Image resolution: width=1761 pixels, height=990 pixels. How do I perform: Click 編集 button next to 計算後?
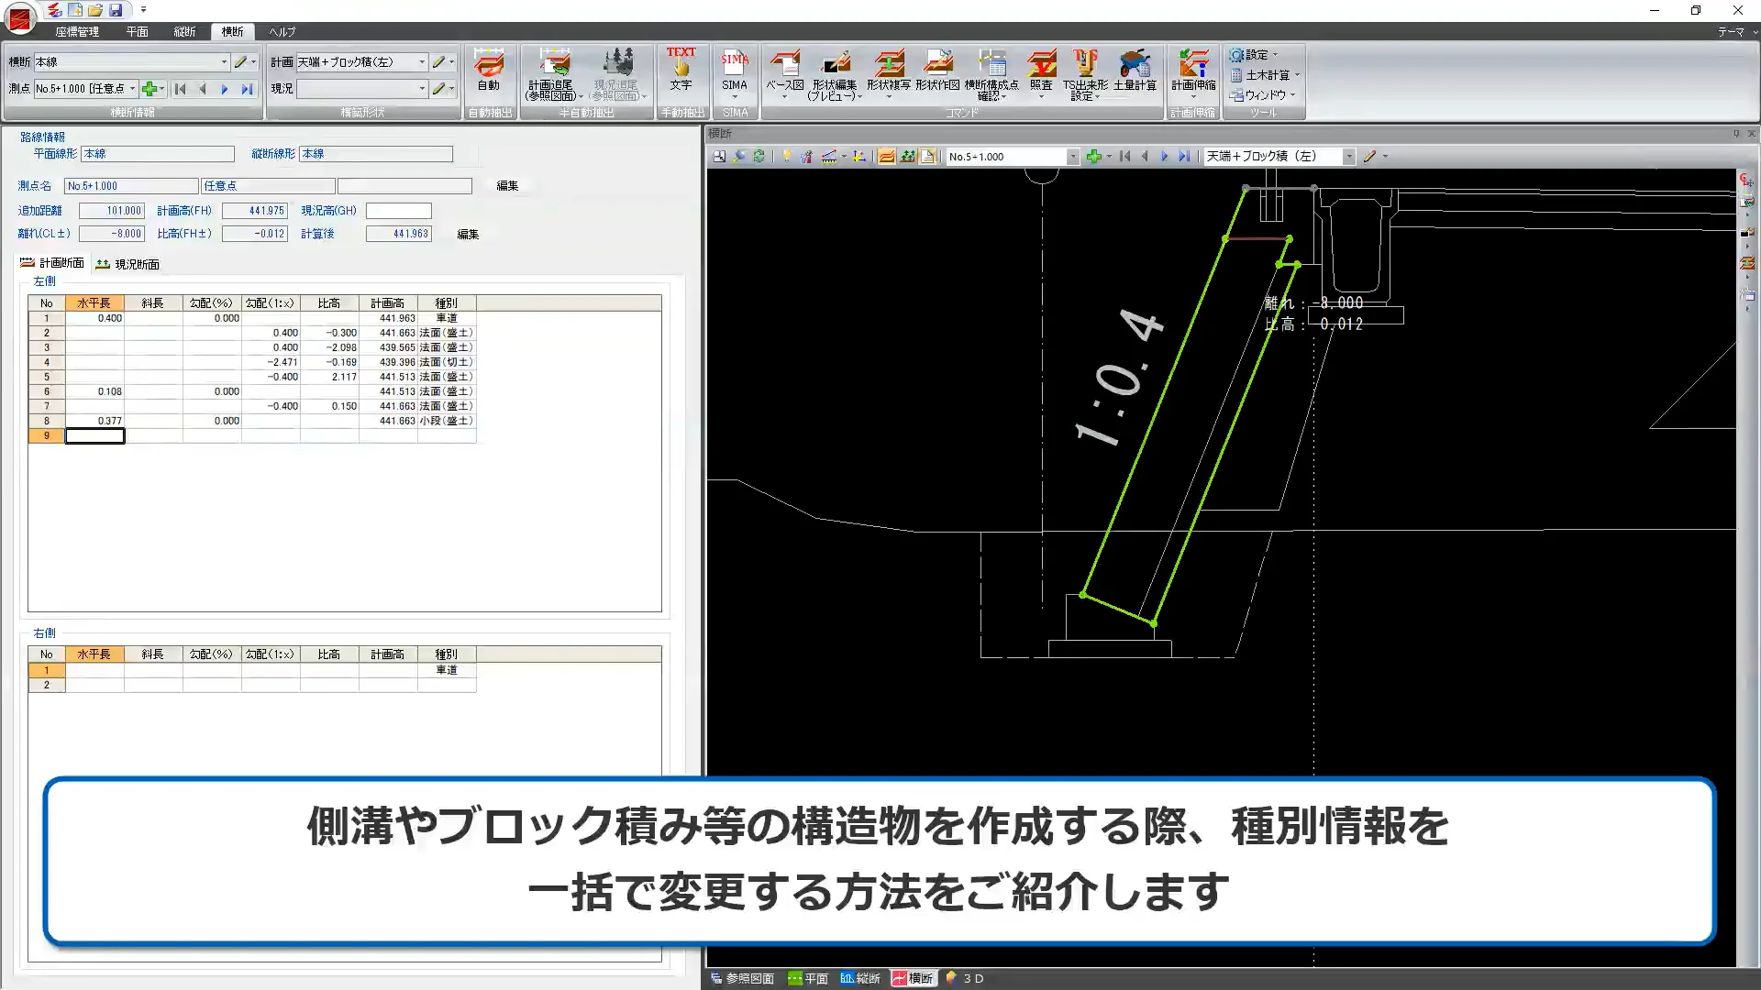pos(468,235)
